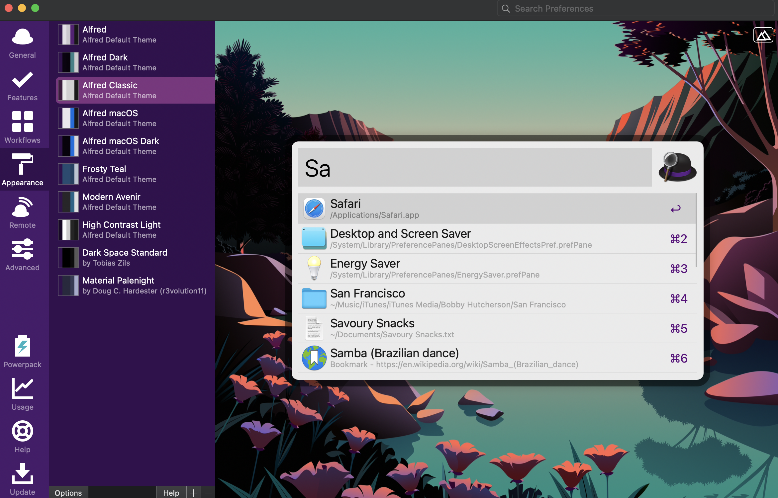Image resolution: width=778 pixels, height=498 pixels.
Task: Select the Dark Space Standard theme
Action: pyautogui.click(x=136, y=258)
